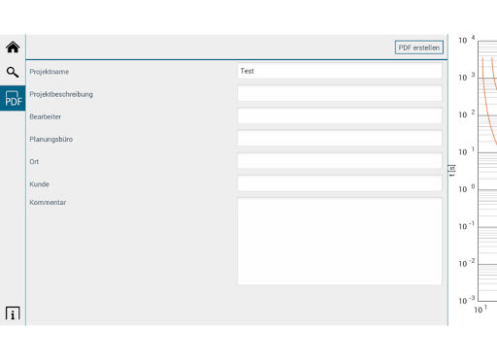Click the Kunde input field
Viewport: 497px width, 360px height.
(x=340, y=183)
